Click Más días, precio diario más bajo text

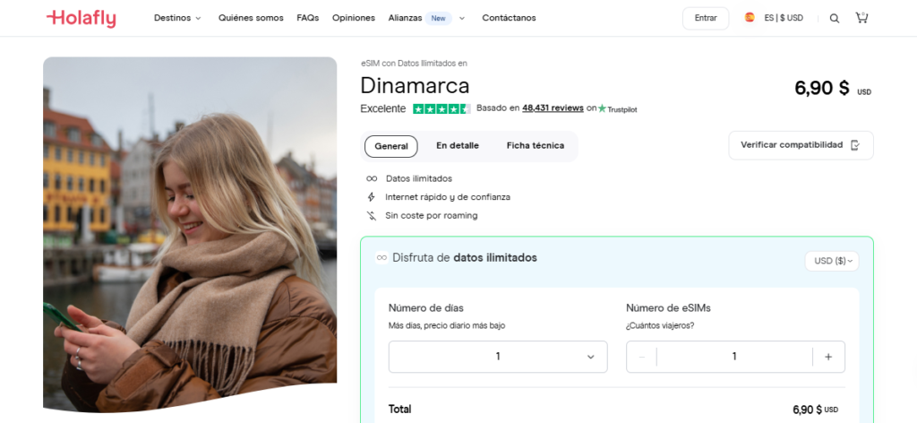447,326
